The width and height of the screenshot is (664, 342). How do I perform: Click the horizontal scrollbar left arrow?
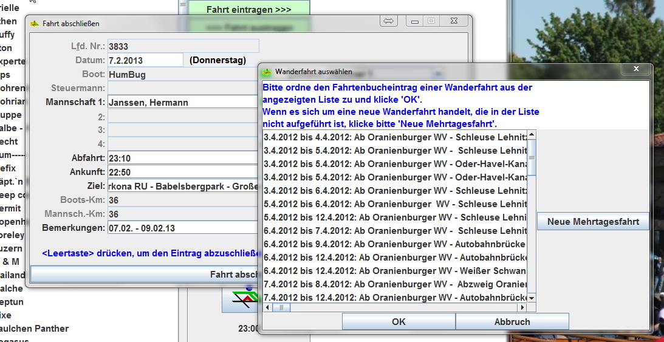[268, 307]
